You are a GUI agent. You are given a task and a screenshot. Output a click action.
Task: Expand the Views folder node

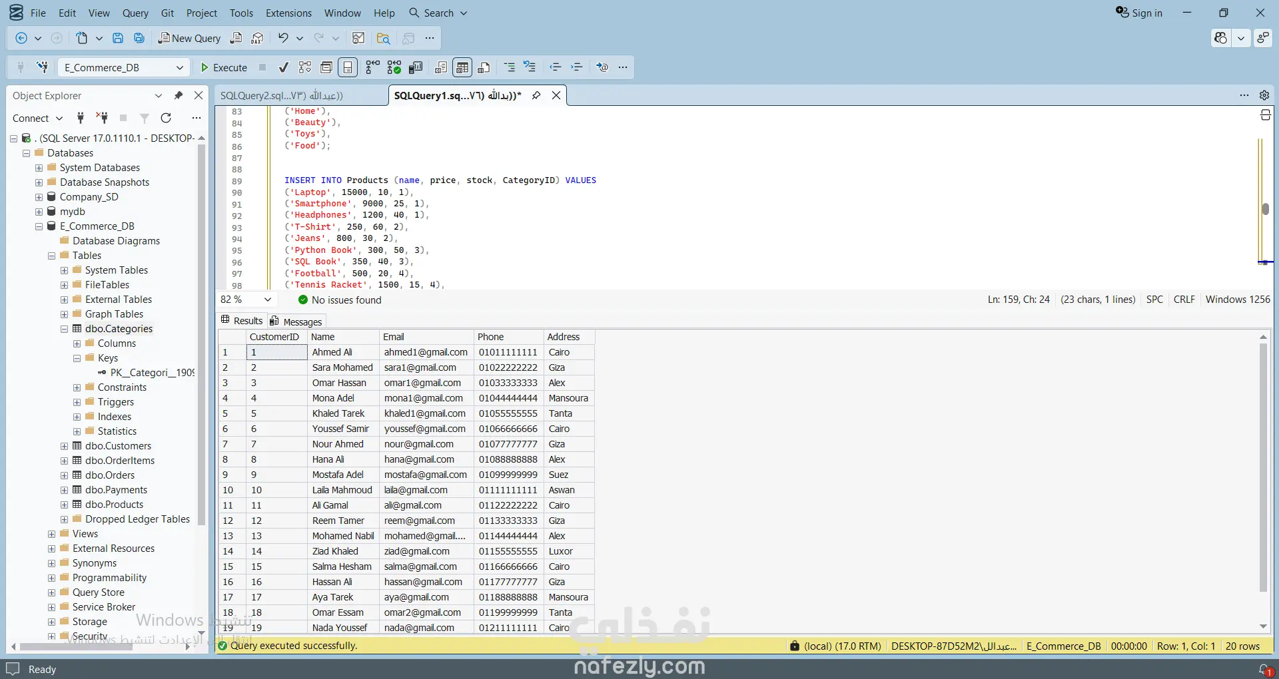(x=51, y=534)
